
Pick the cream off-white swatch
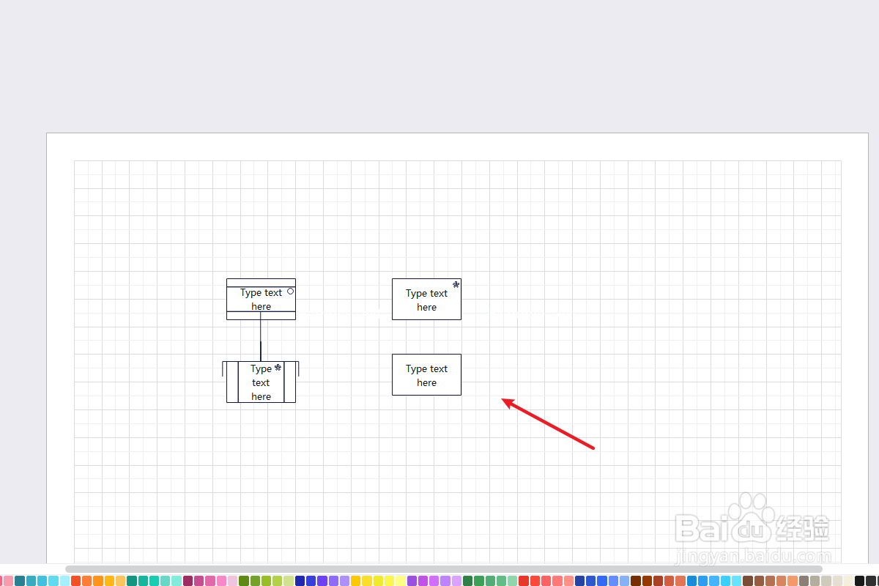click(848, 581)
